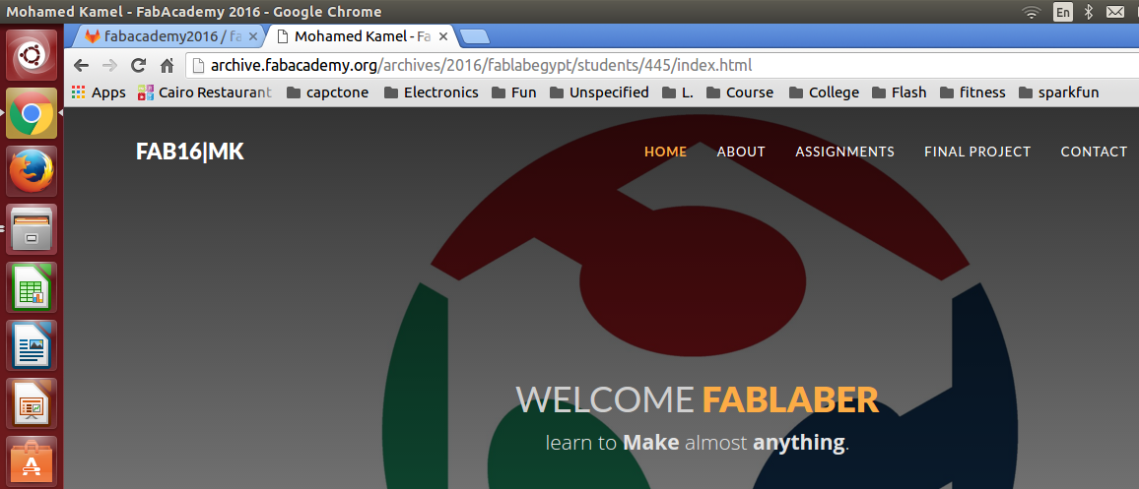Open a new tab button

point(475,37)
